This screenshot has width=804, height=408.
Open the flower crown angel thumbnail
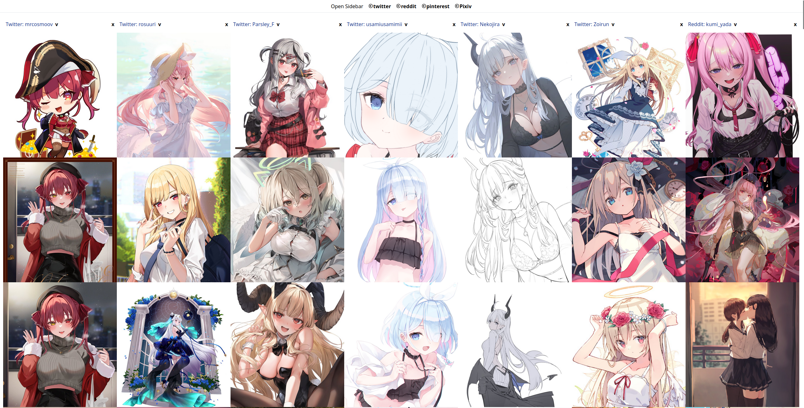click(x=628, y=345)
